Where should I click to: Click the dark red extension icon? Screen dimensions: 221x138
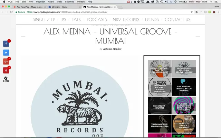click(214, 12)
